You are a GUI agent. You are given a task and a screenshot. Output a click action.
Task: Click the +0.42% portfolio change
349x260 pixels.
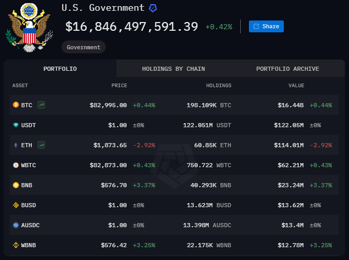219,27
